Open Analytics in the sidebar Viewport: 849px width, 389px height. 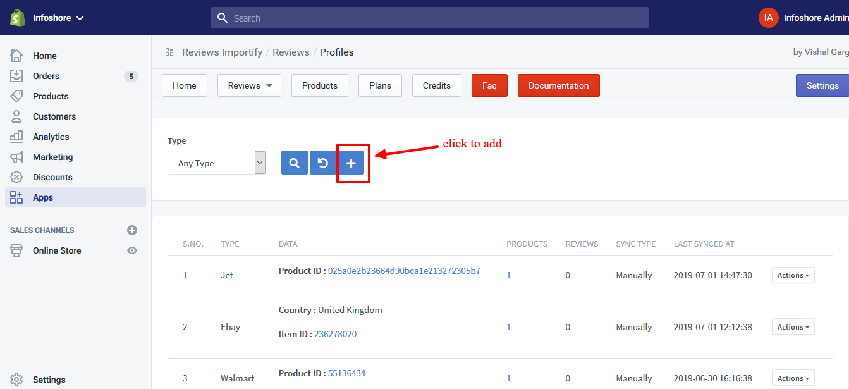pos(51,137)
